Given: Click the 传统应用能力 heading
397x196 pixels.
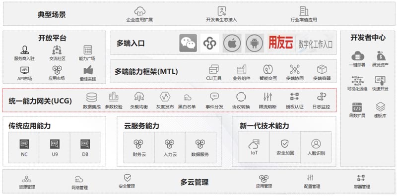Looking at the screenshot, I should 30,126.
